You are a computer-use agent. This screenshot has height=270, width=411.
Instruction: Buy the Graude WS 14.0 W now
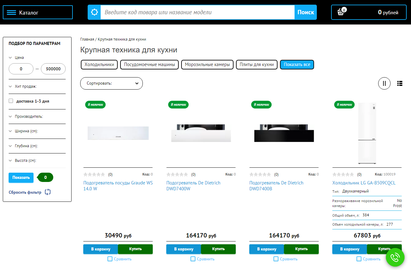point(135,249)
